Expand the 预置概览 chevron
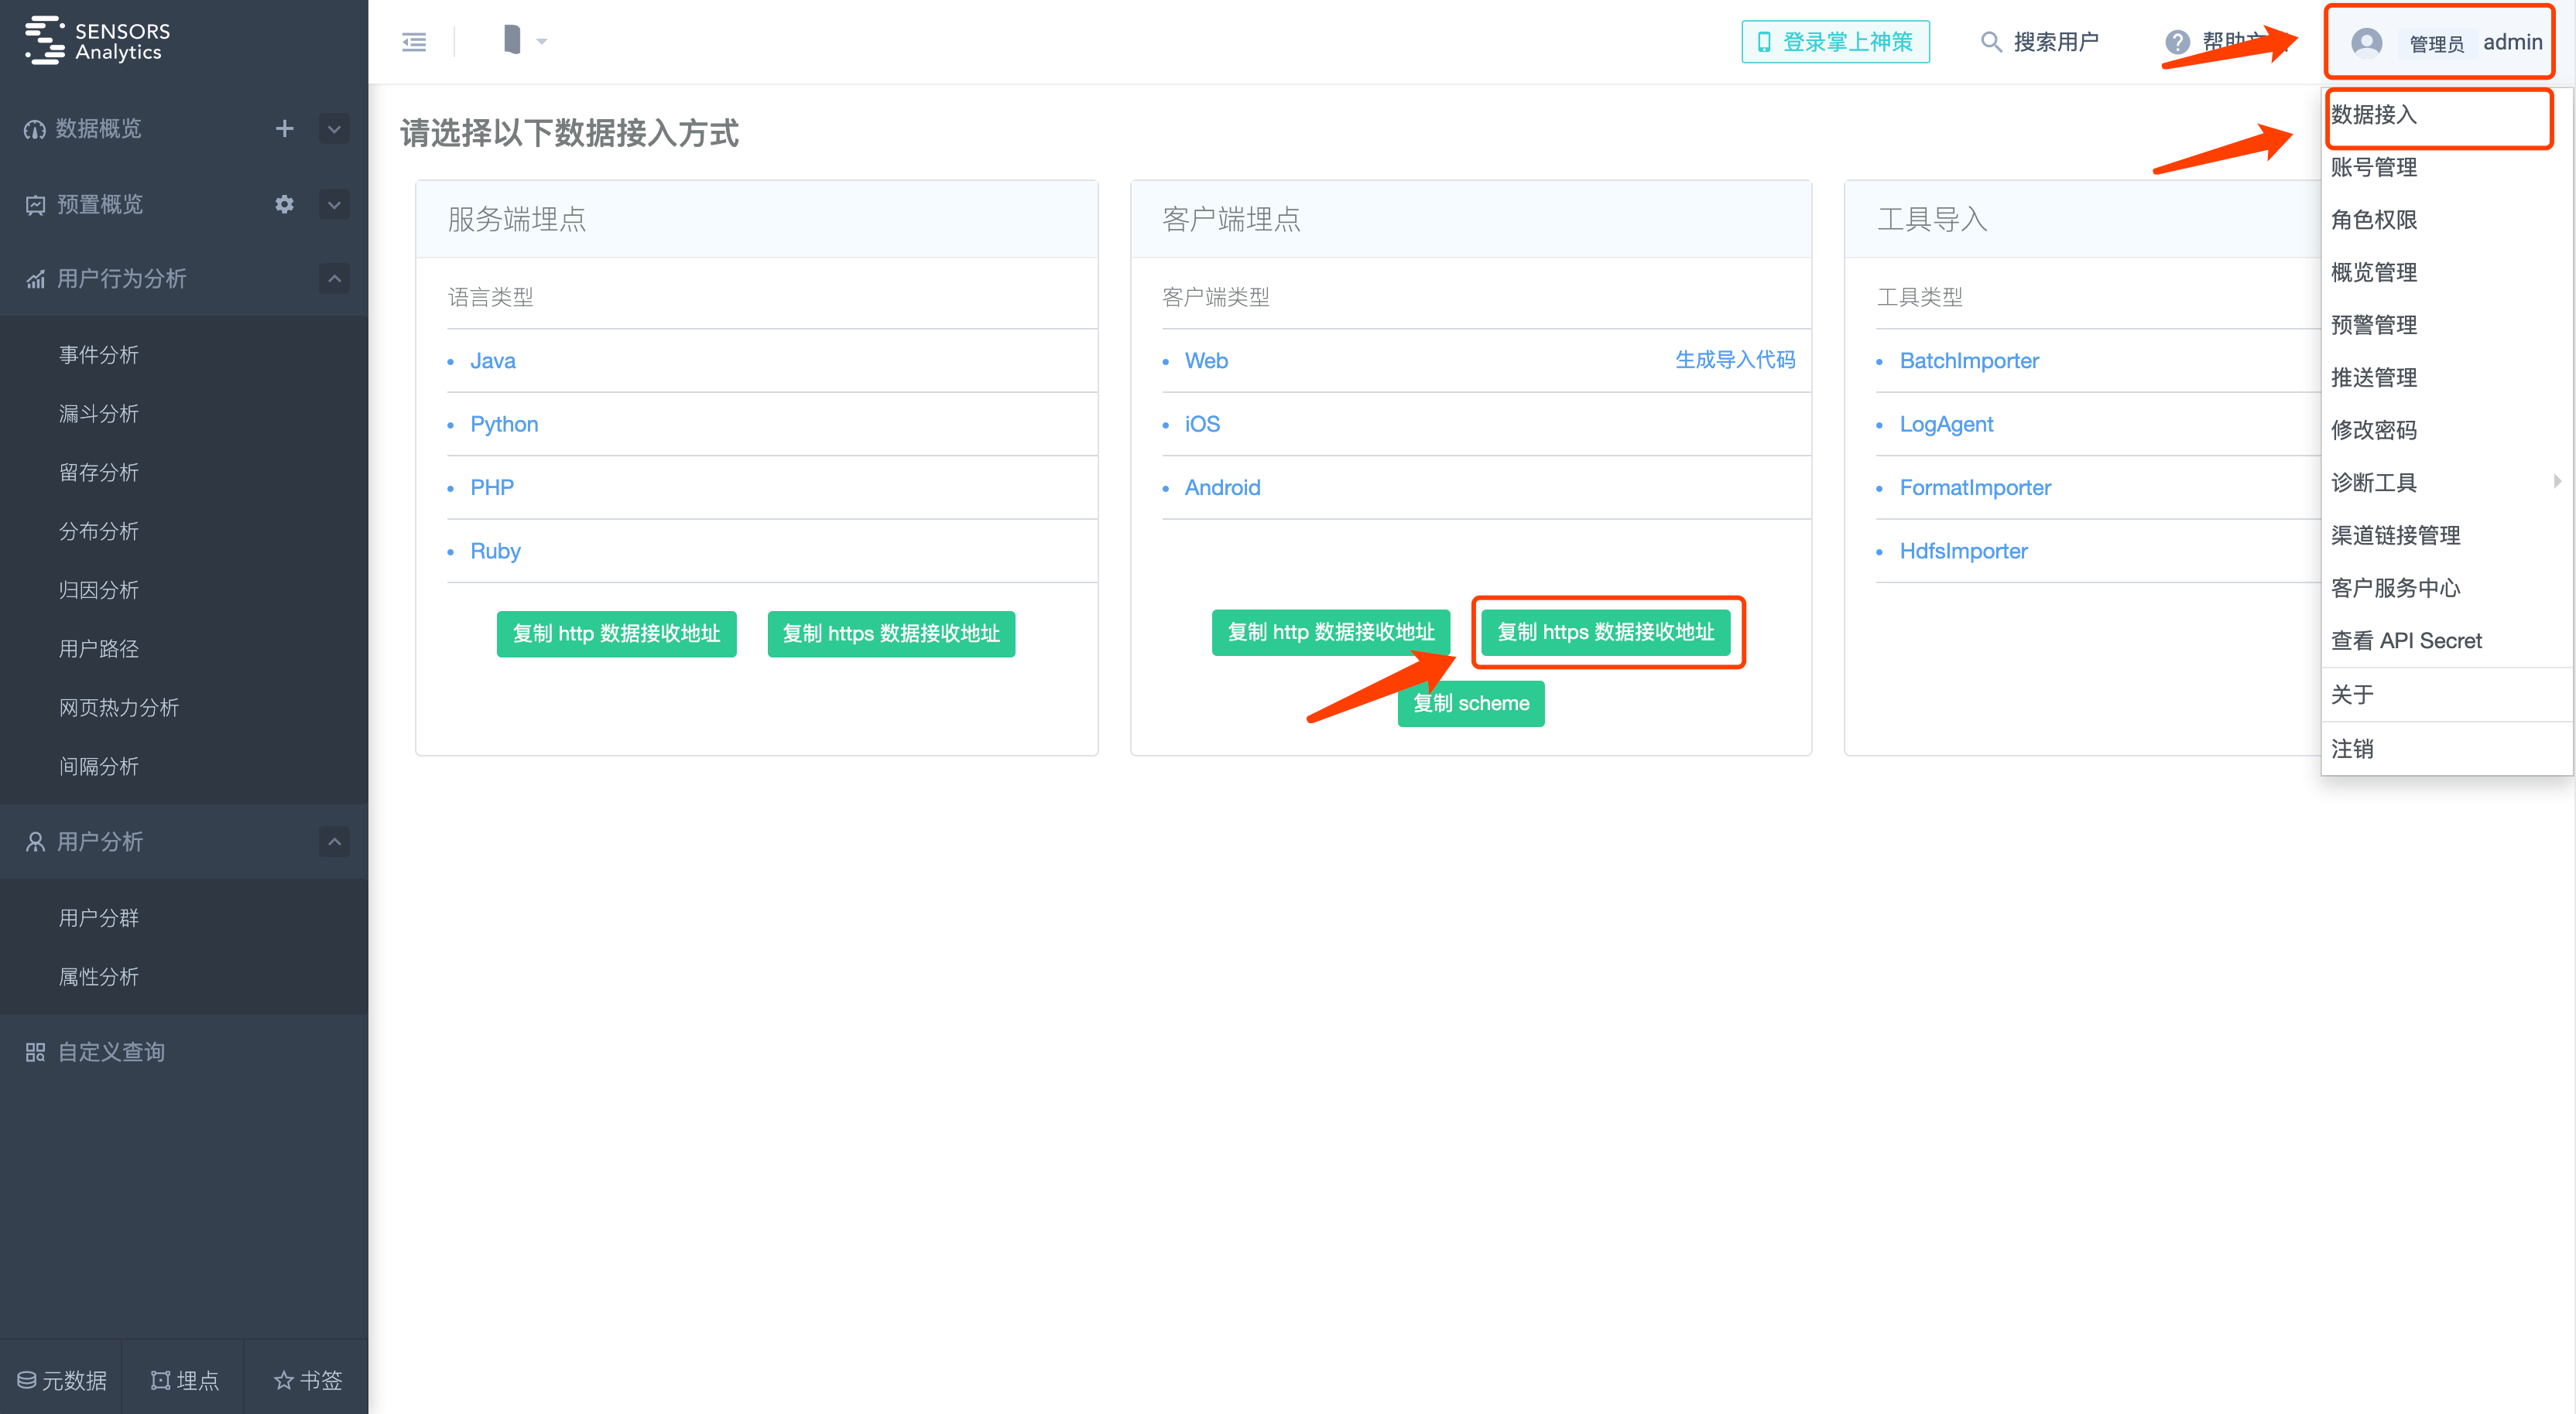Image resolution: width=2576 pixels, height=1414 pixels. pos(334,204)
